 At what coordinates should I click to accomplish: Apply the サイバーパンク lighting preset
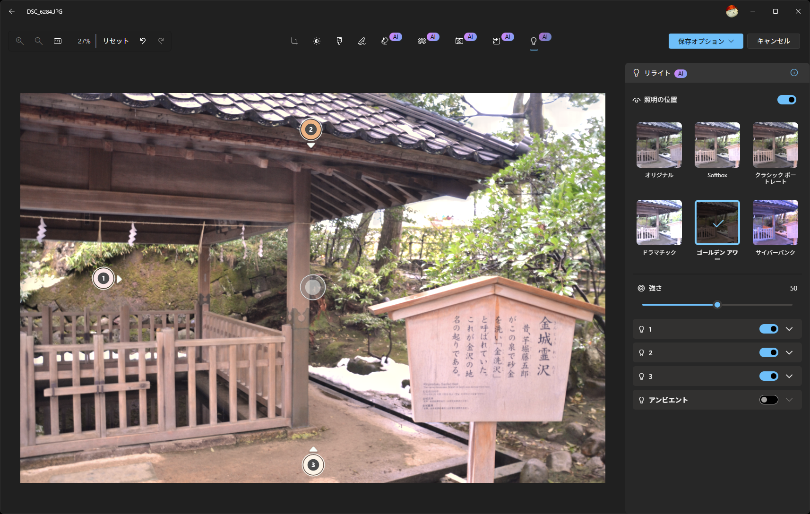(776, 223)
